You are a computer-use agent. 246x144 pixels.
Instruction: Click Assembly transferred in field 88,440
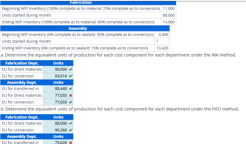click(x=58, y=89)
